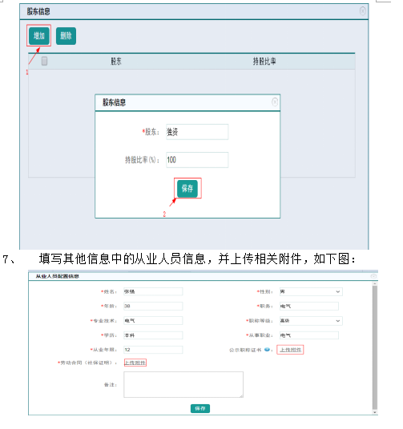Close the 从业人员配置信息 dialog

(x=373, y=276)
